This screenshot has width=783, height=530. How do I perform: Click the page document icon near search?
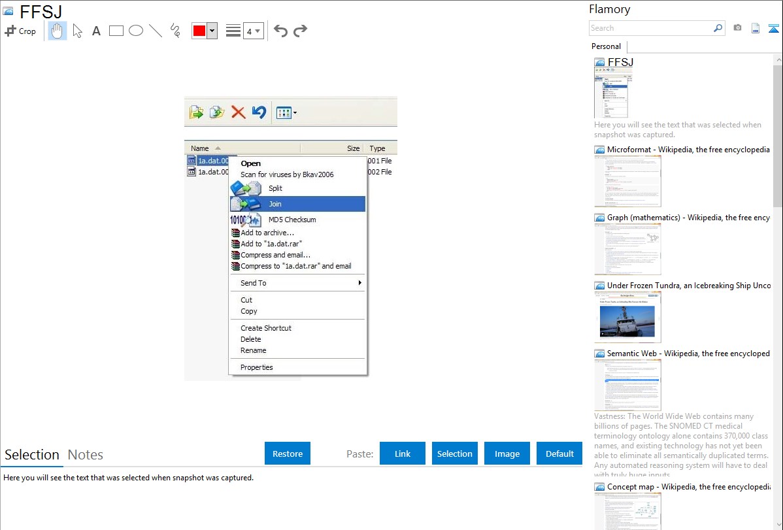tap(756, 28)
